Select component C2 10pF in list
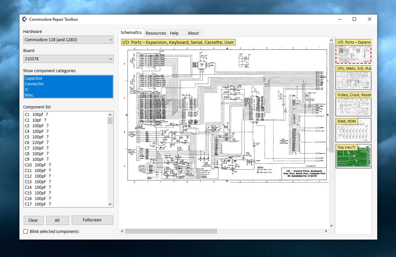 pyautogui.click(x=66, y=120)
